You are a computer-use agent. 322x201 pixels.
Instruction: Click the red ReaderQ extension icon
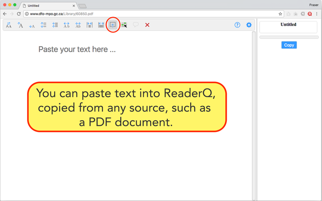click(310, 14)
